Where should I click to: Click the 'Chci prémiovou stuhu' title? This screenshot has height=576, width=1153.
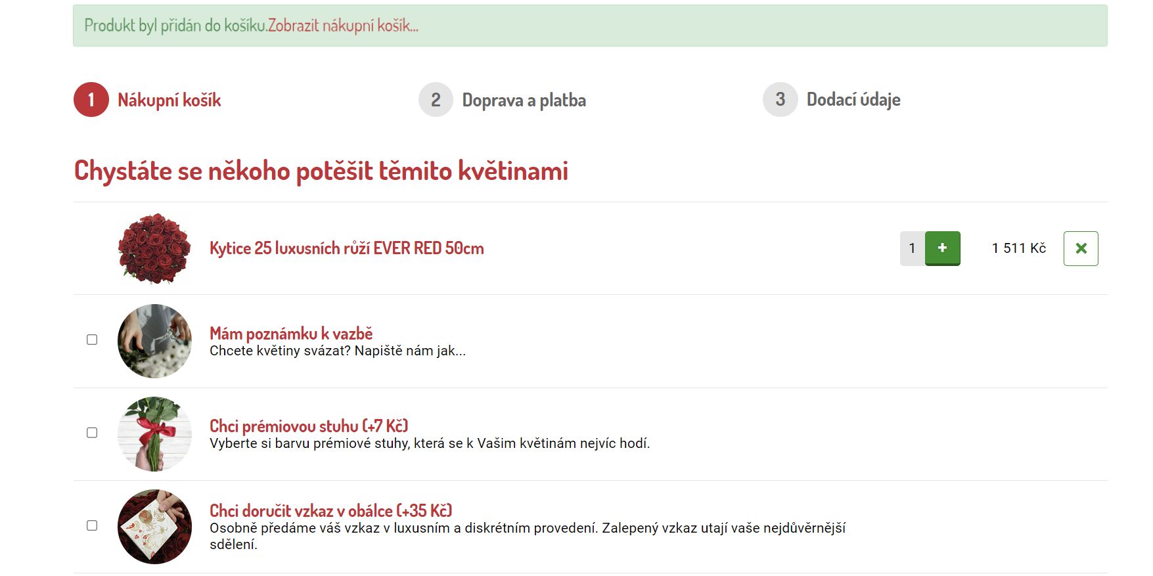tap(308, 426)
